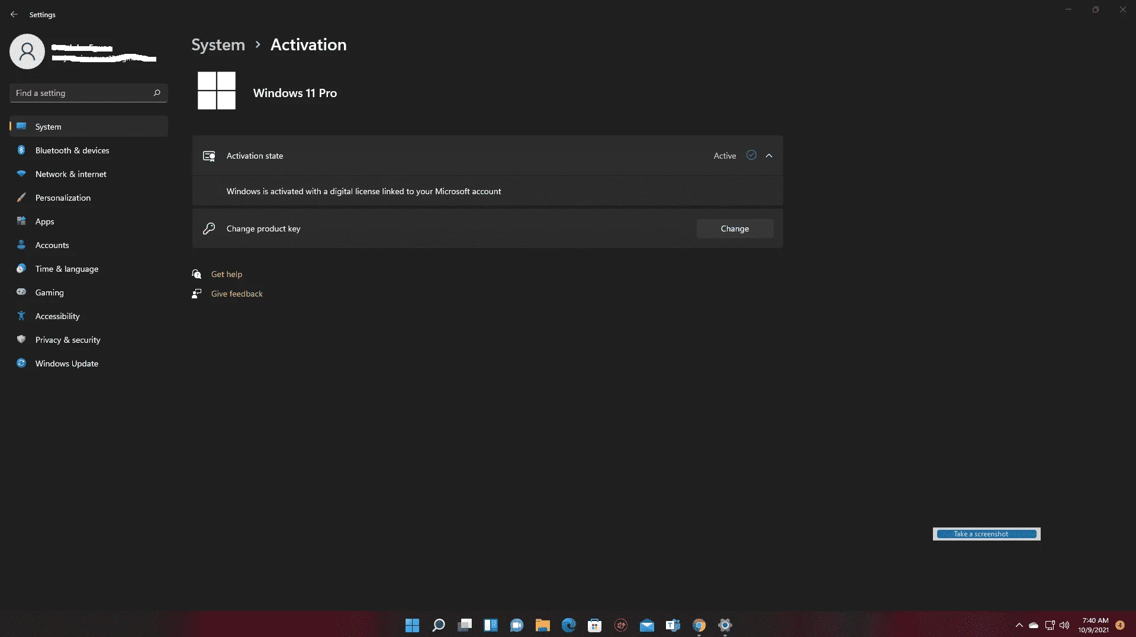Open File Explorer from the taskbar
The height and width of the screenshot is (637, 1136).
[x=543, y=625]
